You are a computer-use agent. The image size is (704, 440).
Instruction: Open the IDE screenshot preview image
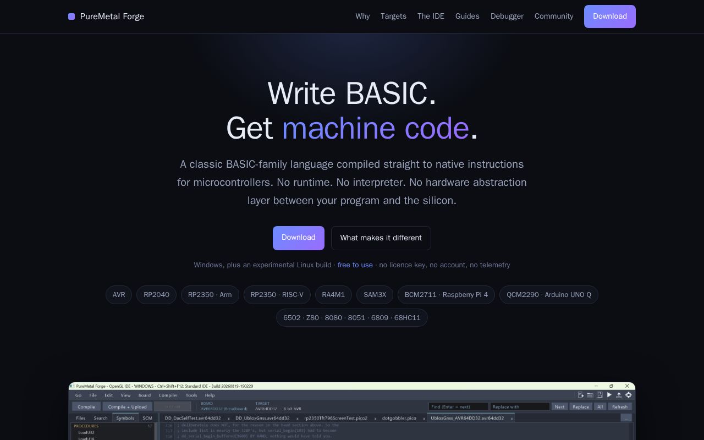pos(352,411)
